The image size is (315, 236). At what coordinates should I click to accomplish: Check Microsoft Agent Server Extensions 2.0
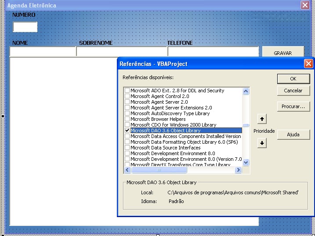(127, 108)
